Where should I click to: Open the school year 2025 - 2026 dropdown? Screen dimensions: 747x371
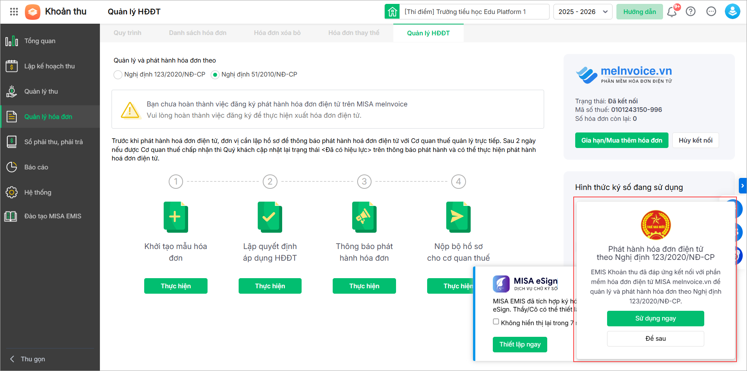click(583, 12)
